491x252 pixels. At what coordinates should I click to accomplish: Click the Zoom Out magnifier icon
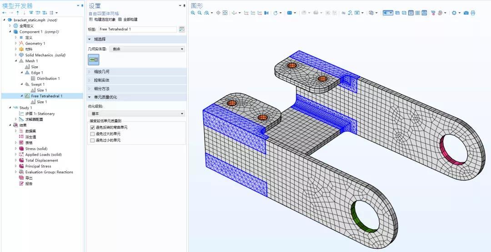200,13
